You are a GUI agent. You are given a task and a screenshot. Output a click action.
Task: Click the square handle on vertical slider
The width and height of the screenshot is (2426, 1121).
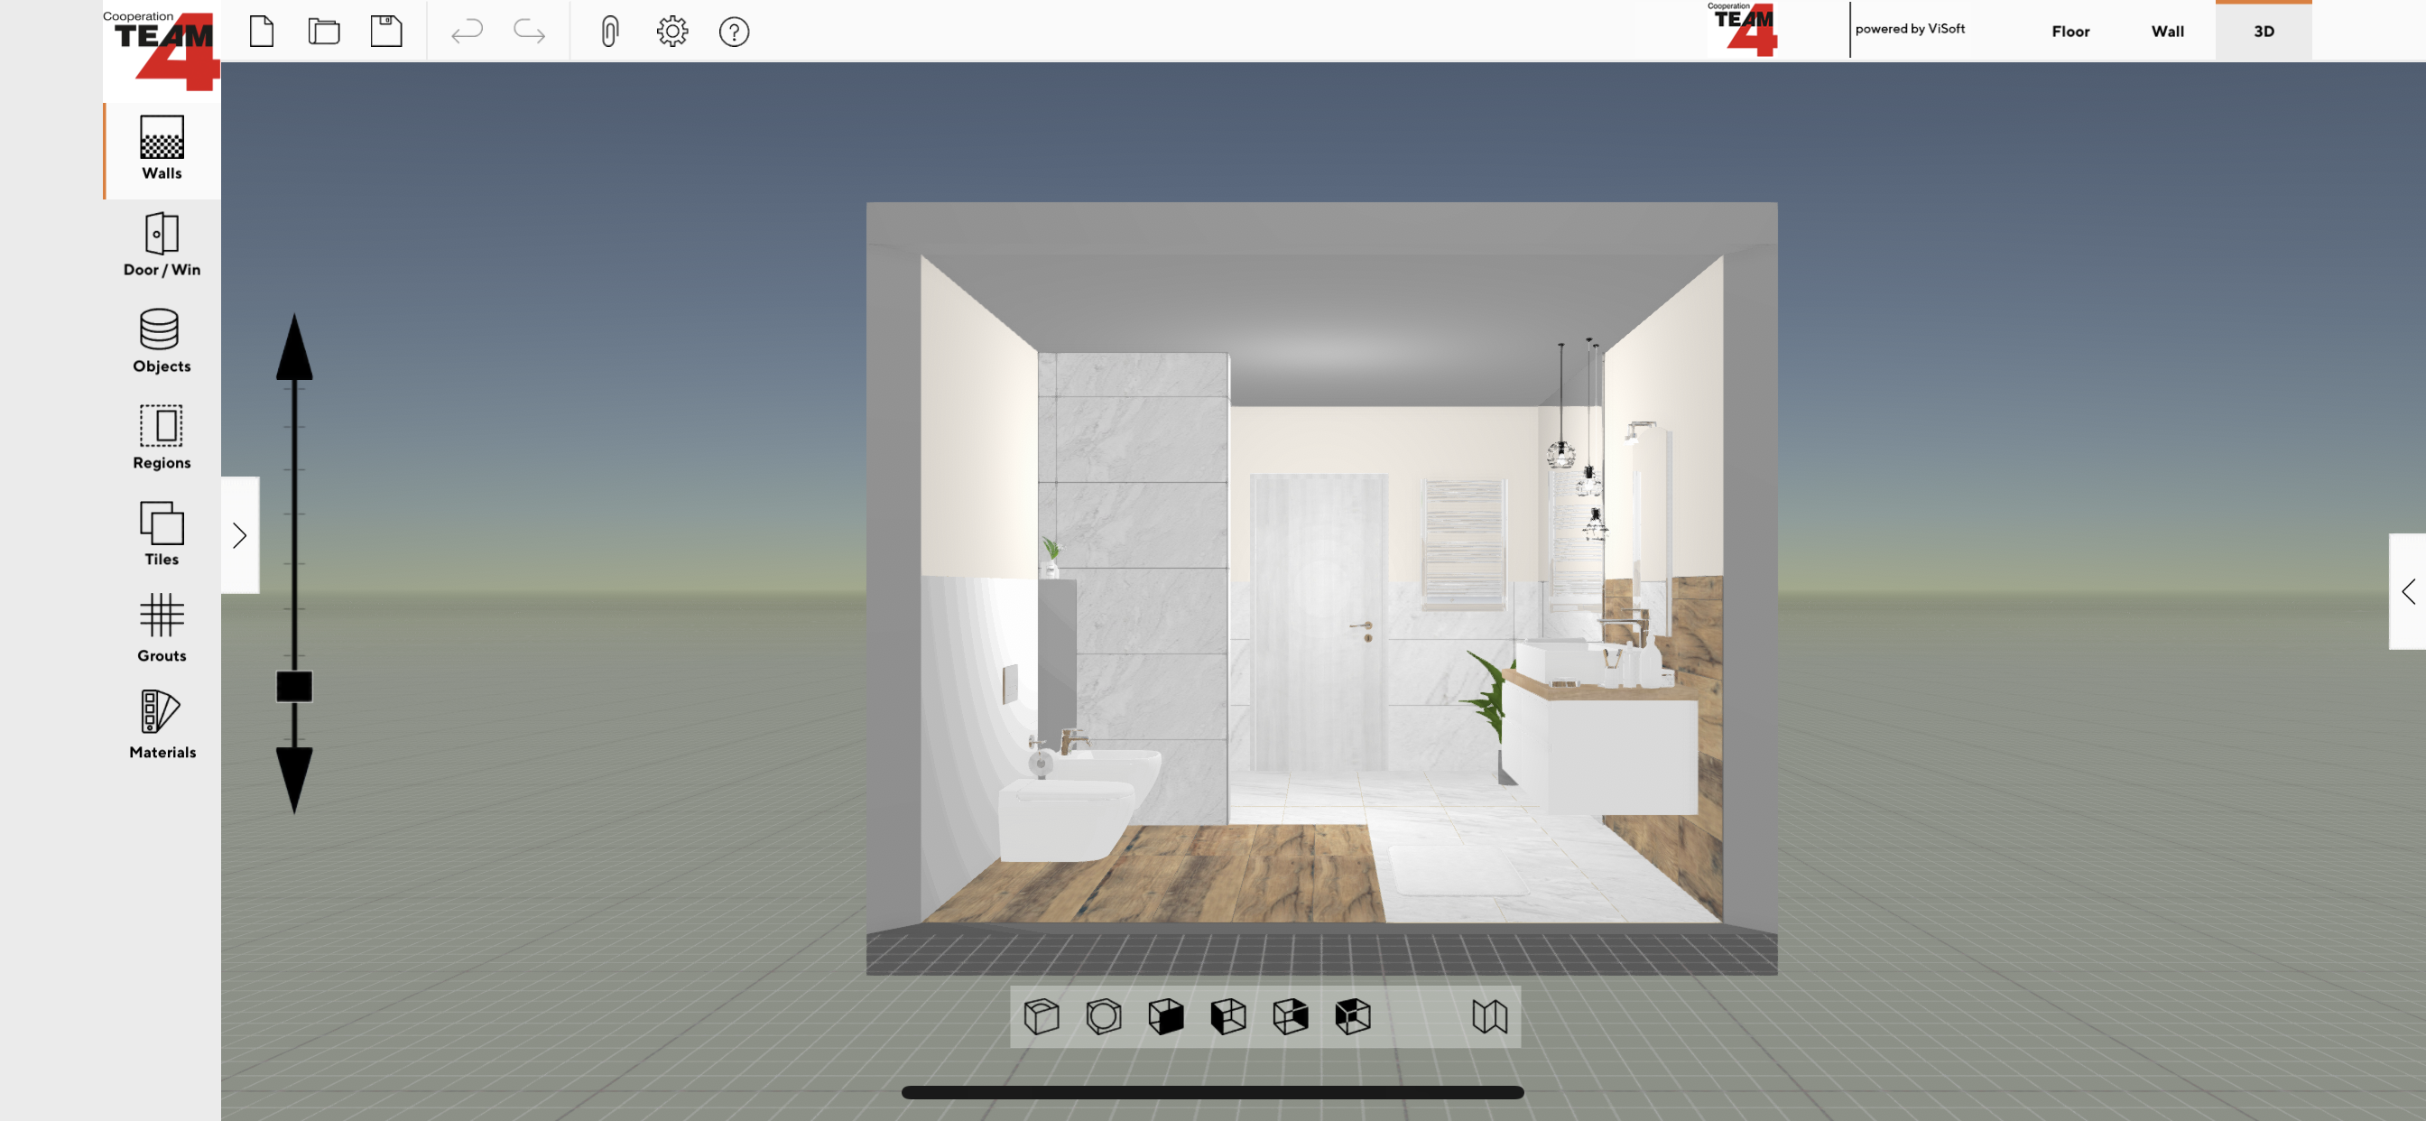click(294, 687)
